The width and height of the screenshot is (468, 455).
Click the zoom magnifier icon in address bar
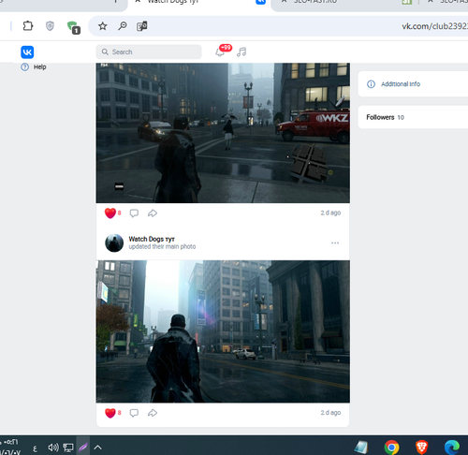(x=123, y=26)
